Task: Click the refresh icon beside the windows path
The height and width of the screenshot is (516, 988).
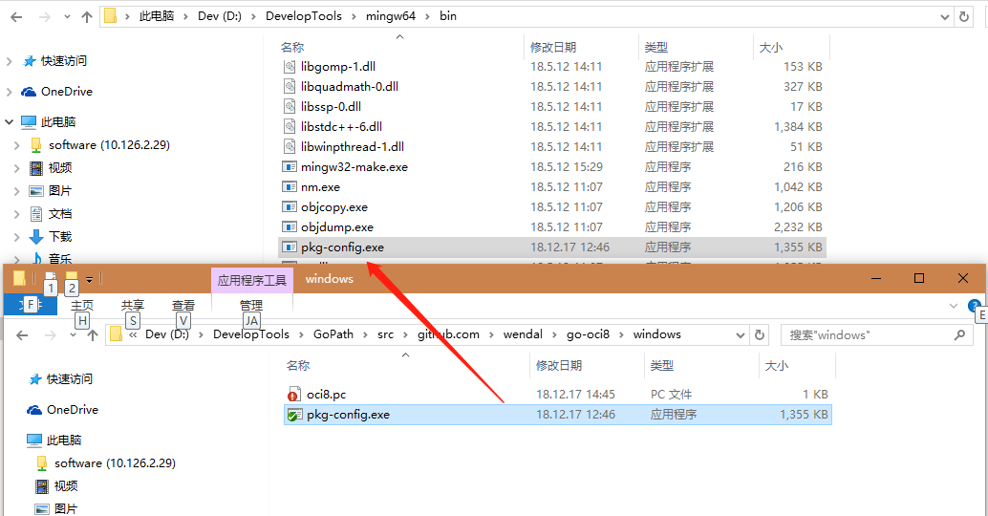Action: tap(760, 335)
